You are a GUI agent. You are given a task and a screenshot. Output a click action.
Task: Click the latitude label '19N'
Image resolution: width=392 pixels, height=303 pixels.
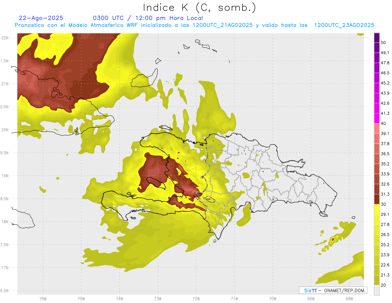point(5,176)
